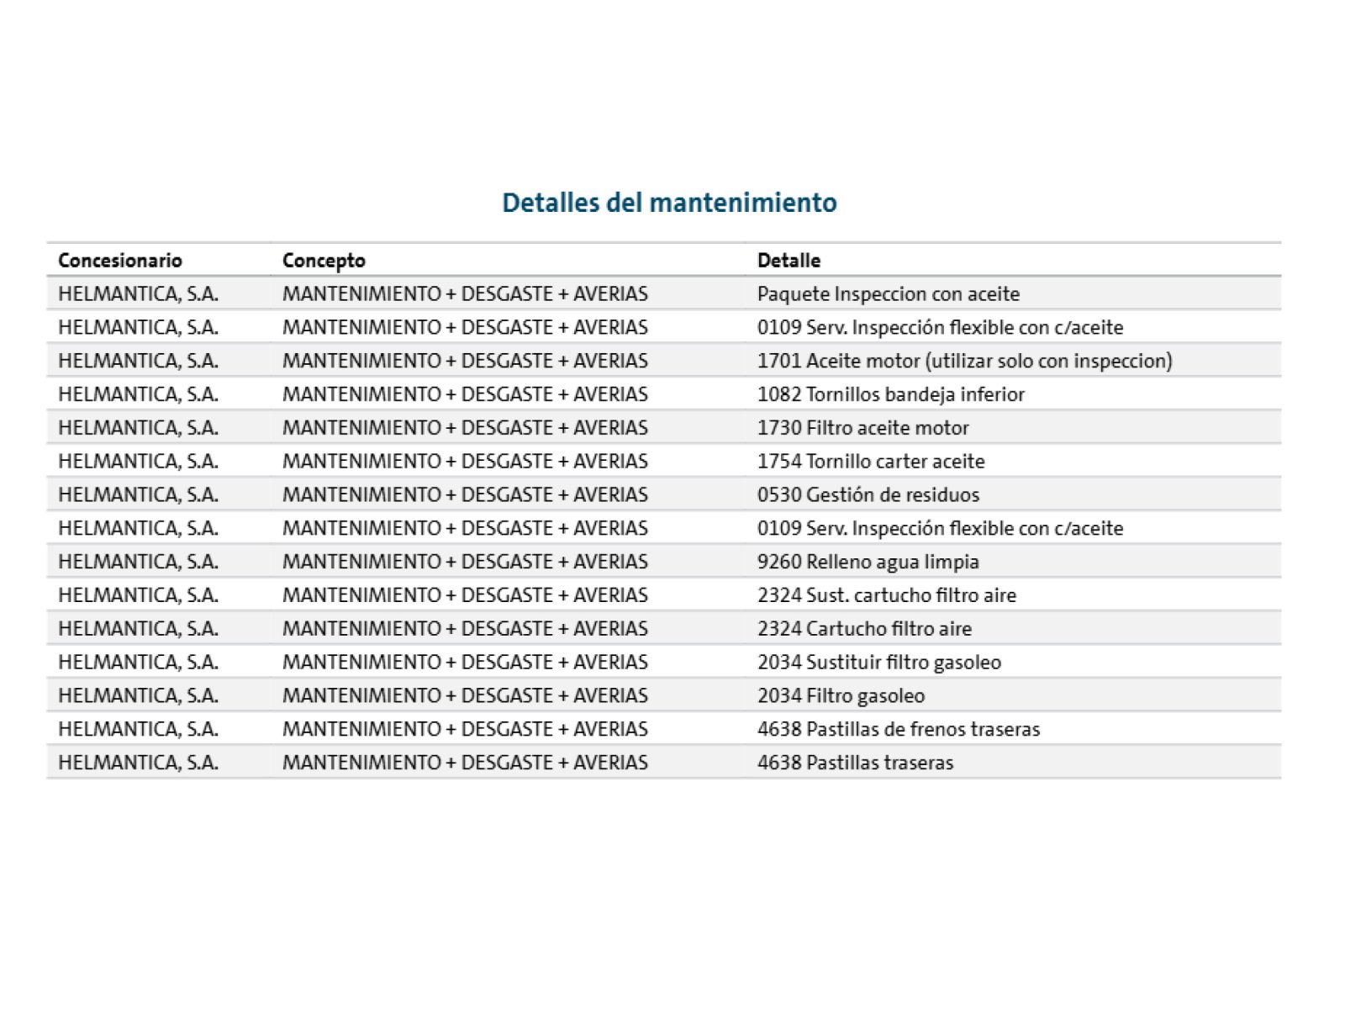Click HELMANTICA, S.A. in the last row
Viewport: 1345px width, 1009px height.
point(138,763)
